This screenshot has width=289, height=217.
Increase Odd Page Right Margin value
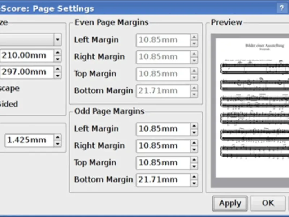coord(194,143)
